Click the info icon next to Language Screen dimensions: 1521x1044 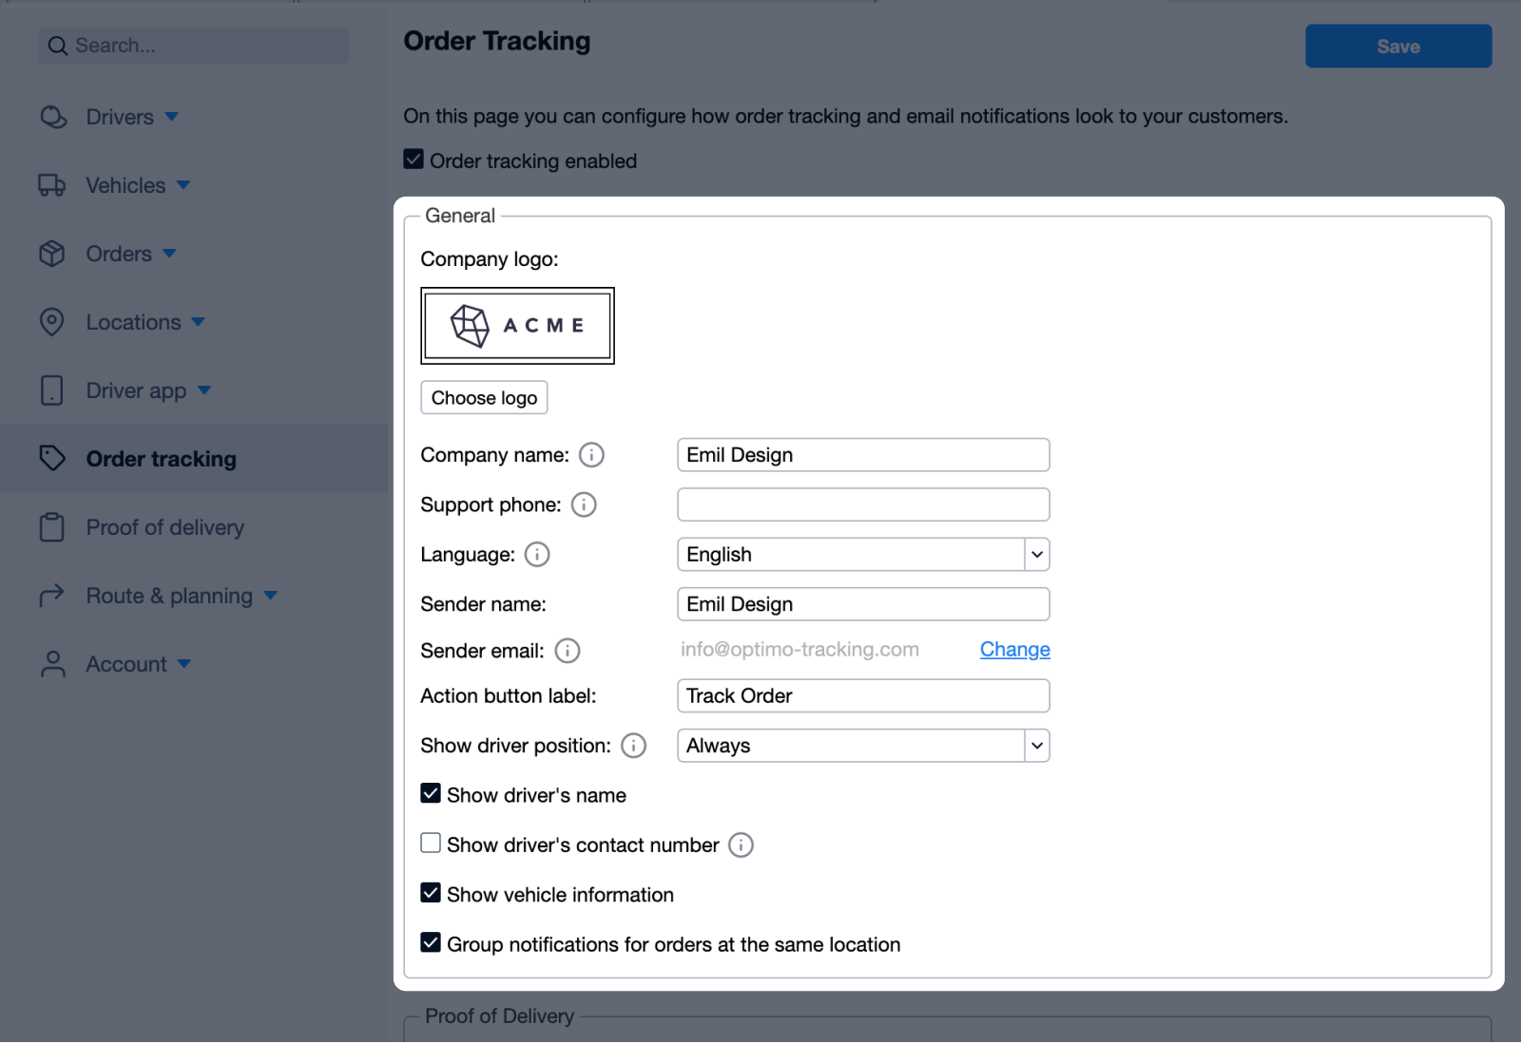pyautogui.click(x=537, y=555)
